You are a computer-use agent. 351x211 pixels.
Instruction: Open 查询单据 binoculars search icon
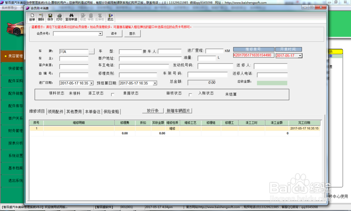pyautogui.click(x=71, y=17)
